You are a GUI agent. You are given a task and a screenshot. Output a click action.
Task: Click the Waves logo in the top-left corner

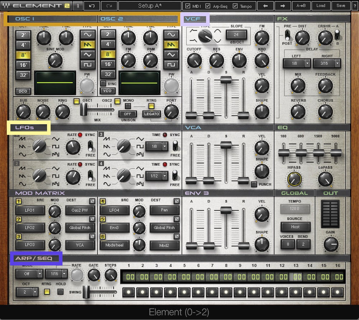coord(6,6)
